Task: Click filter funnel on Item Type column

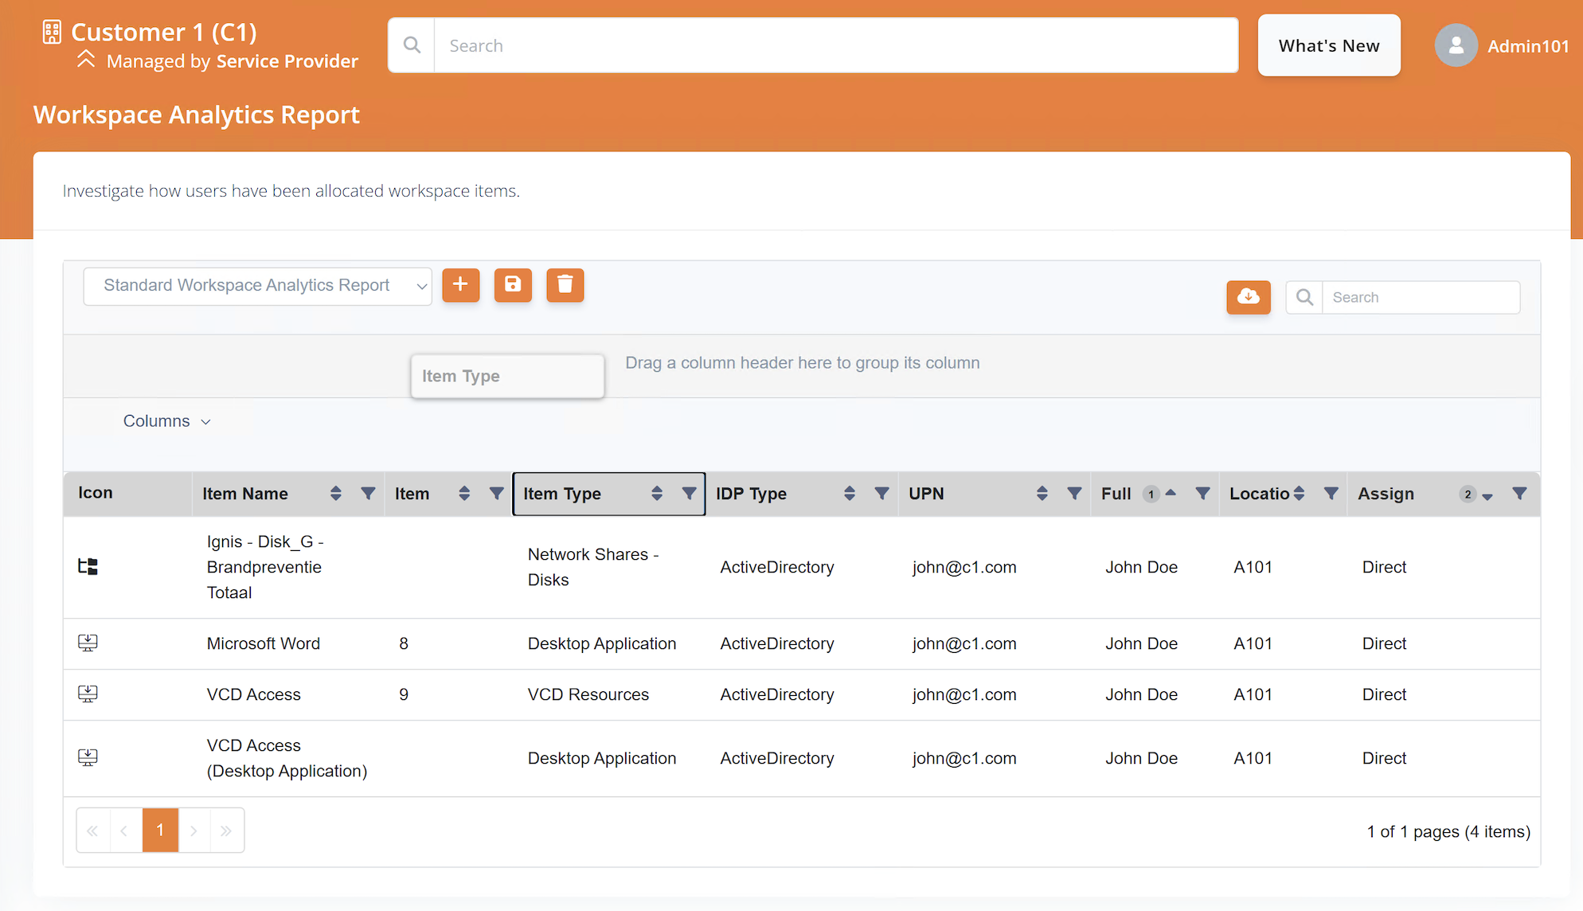Action: point(690,494)
